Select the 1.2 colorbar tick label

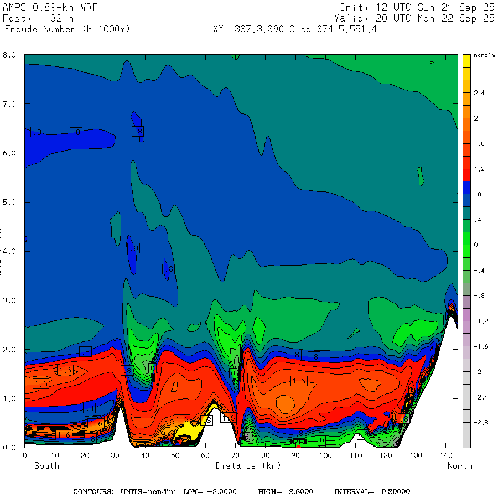479,169
